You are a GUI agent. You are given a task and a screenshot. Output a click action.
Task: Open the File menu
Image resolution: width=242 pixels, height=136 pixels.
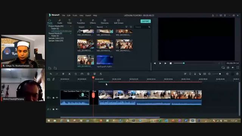click(64, 15)
